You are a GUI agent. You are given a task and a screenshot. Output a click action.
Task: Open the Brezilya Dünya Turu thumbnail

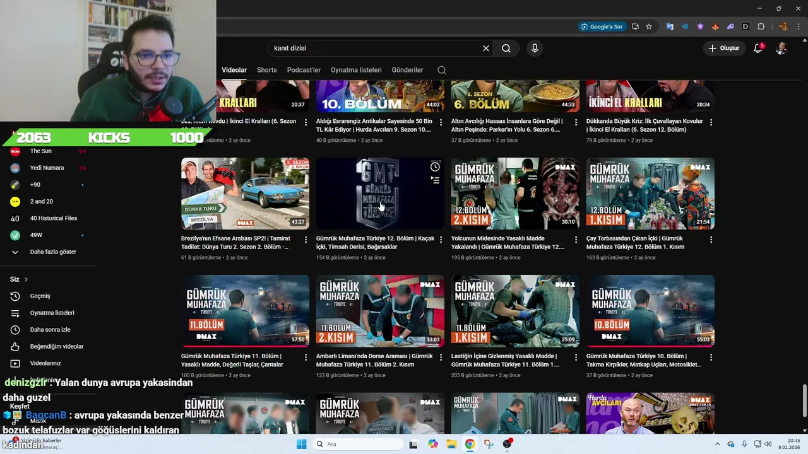[245, 194]
